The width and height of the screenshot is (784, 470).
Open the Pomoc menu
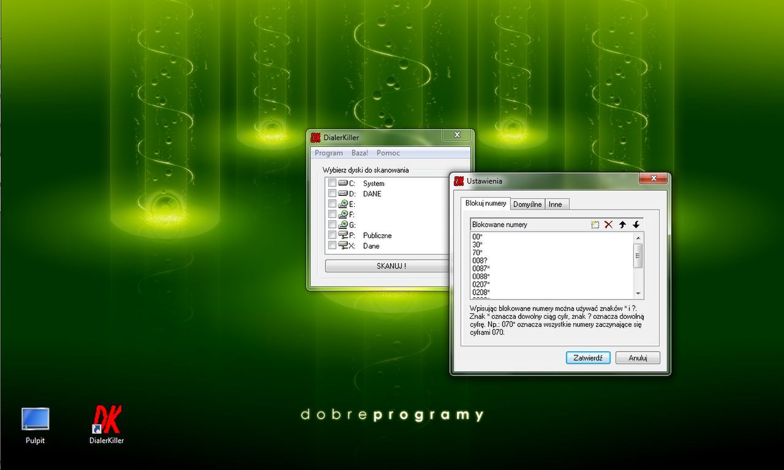point(388,153)
